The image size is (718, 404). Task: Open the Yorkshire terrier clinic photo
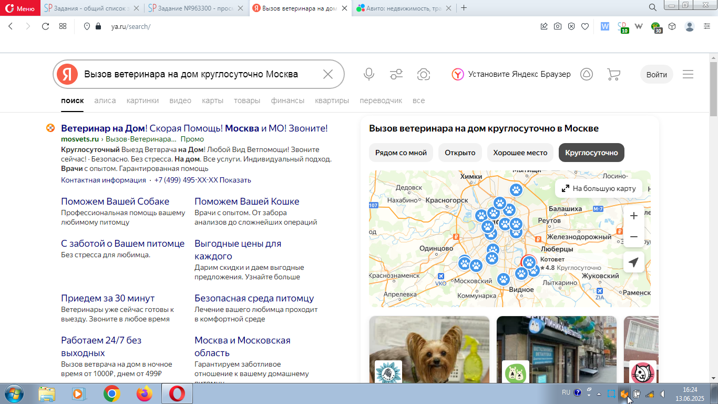429,349
